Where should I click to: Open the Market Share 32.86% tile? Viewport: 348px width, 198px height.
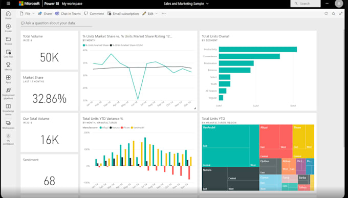pos(49,91)
